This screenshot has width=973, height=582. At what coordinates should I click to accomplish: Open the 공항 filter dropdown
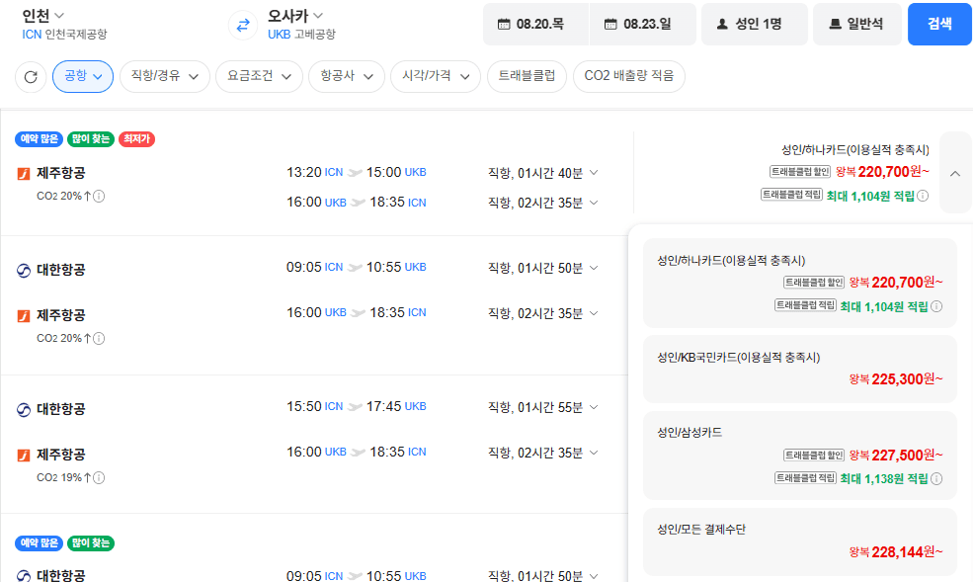tap(83, 76)
